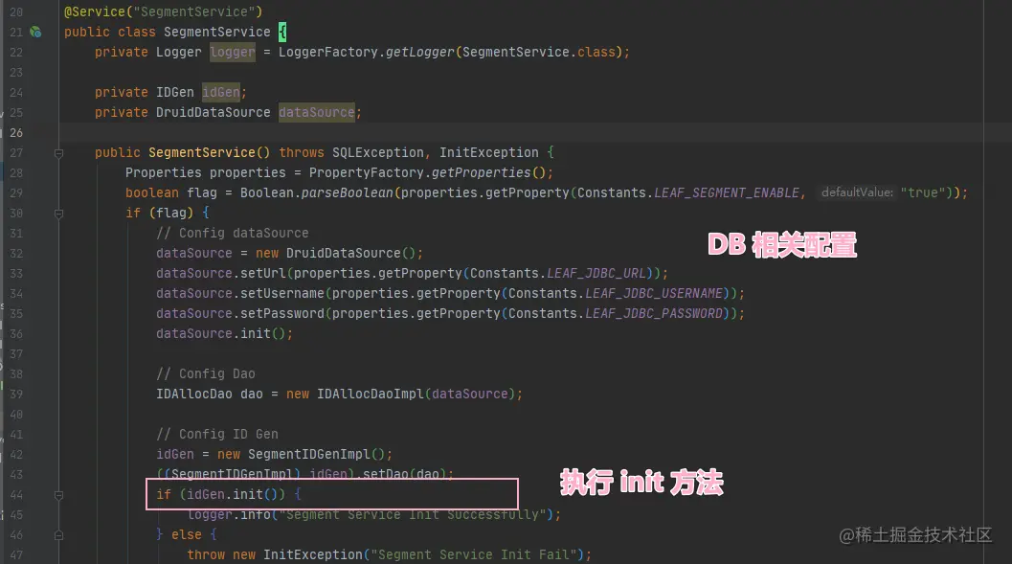The height and width of the screenshot is (564, 1012).
Task: Click the 'setPassword' method call
Action: coord(282,313)
